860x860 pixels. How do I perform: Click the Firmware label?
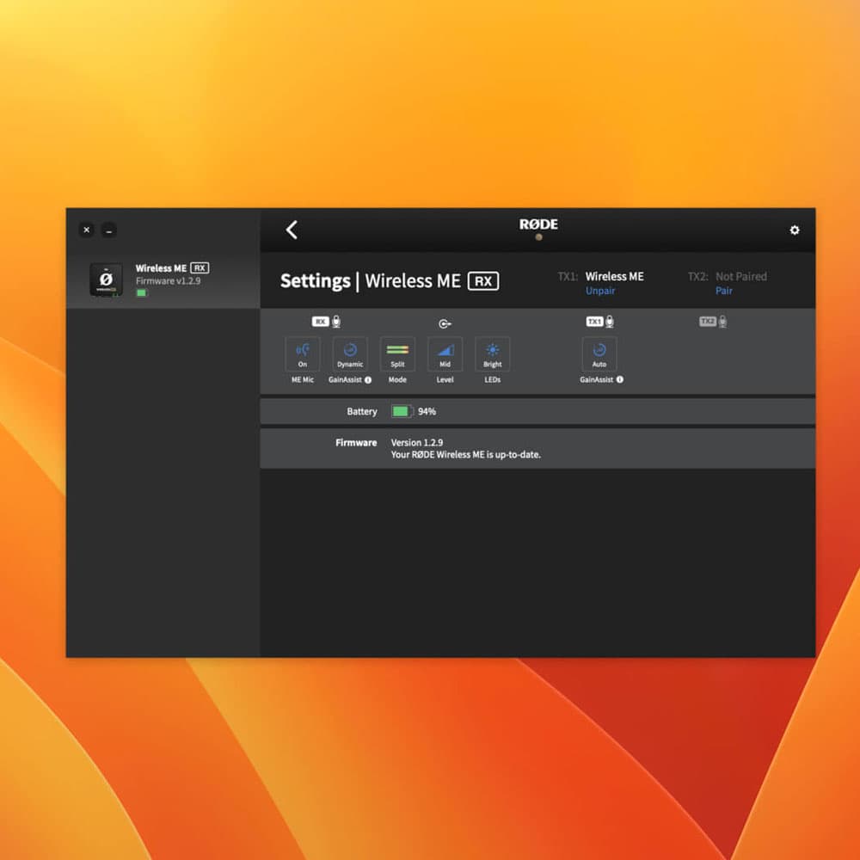pyautogui.click(x=356, y=443)
